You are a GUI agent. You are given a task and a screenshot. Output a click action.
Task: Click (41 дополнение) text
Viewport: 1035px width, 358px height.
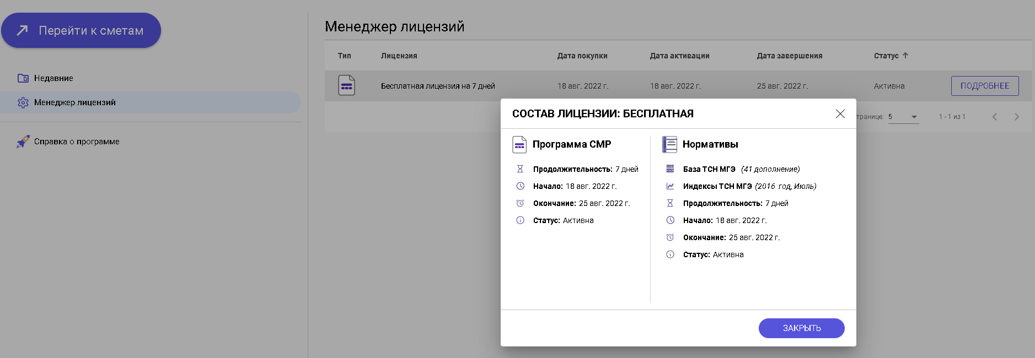point(770,169)
